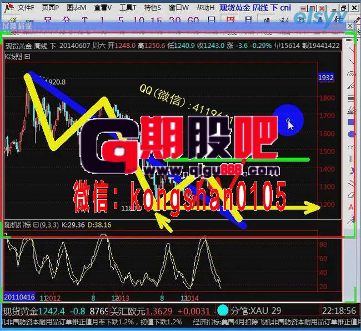Click the cyan circle status indicator

(x=223, y=310)
